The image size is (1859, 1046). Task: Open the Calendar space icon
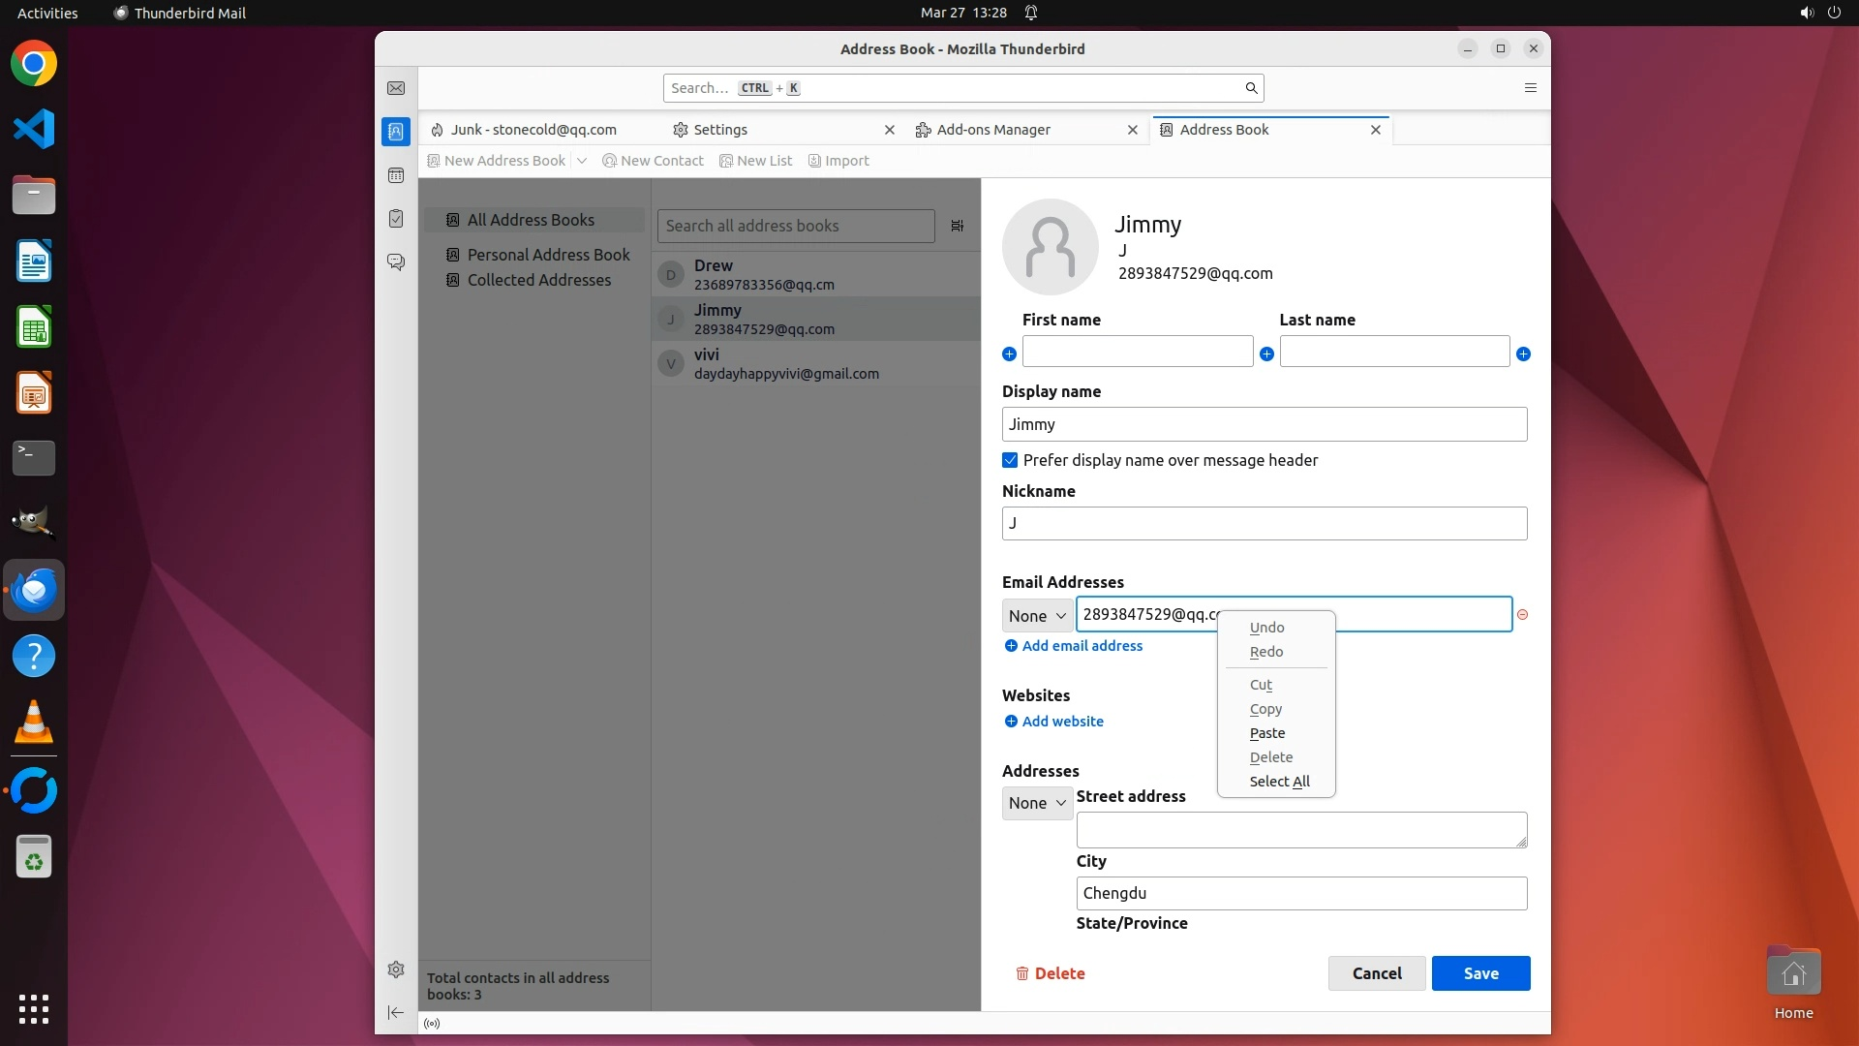pyautogui.click(x=396, y=175)
